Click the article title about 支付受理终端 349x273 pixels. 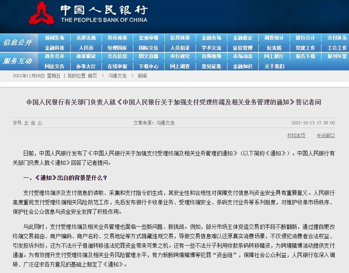174,102
